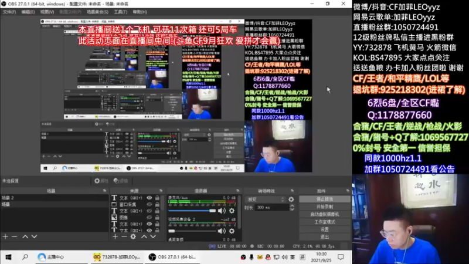The image size is (469, 264).
Task: Click the 启动虚拟摄像机 button
Action: tap(325, 214)
